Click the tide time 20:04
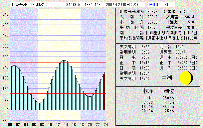 tap(147, 111)
